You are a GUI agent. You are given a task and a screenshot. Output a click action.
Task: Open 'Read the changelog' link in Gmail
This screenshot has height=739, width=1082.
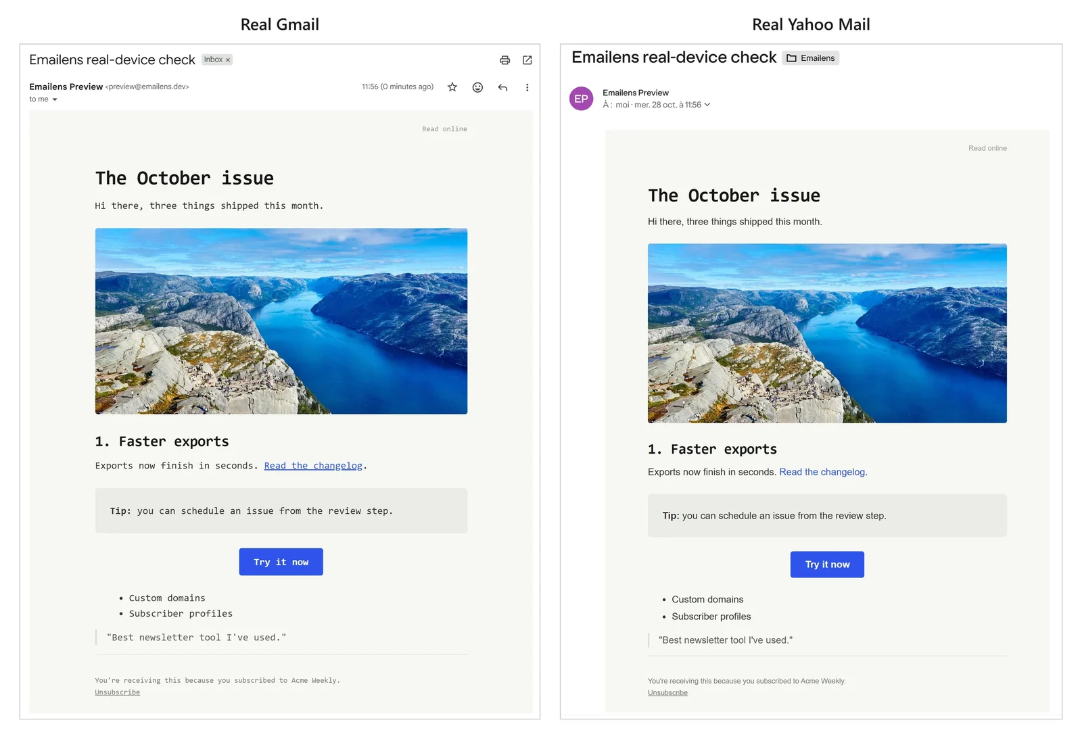tap(313, 466)
